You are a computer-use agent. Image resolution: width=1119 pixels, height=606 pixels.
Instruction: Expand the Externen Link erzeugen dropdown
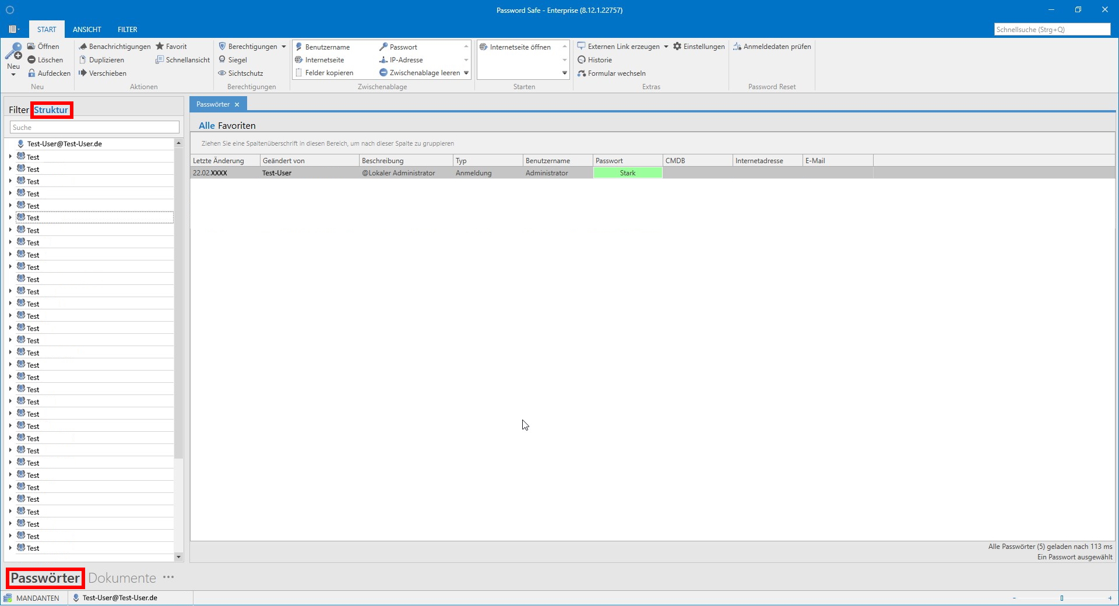click(x=666, y=47)
